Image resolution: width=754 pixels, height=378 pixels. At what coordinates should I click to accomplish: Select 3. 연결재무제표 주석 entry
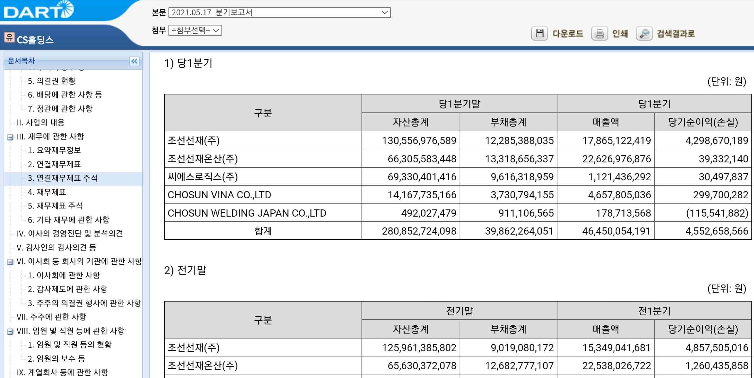62,178
